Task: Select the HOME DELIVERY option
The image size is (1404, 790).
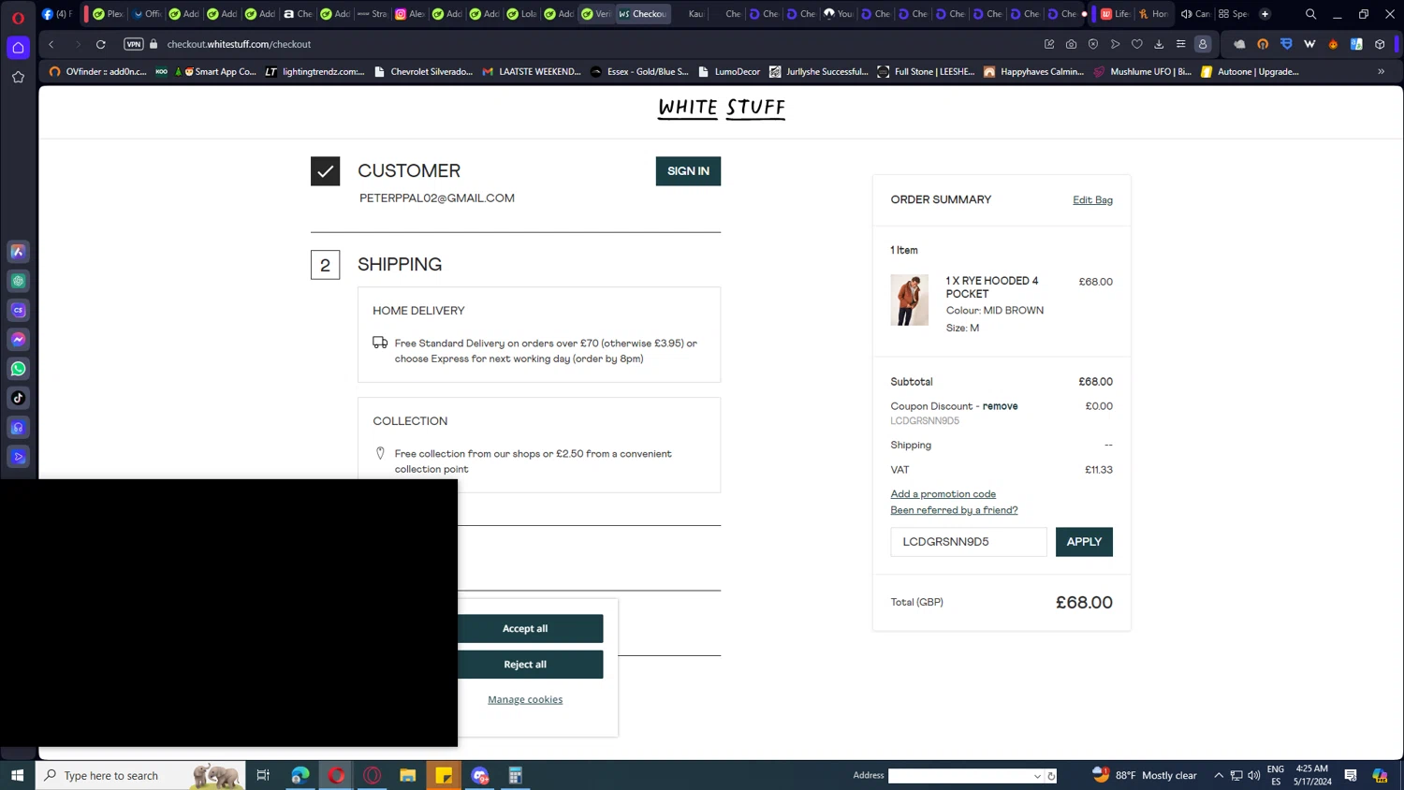Action: (539, 334)
